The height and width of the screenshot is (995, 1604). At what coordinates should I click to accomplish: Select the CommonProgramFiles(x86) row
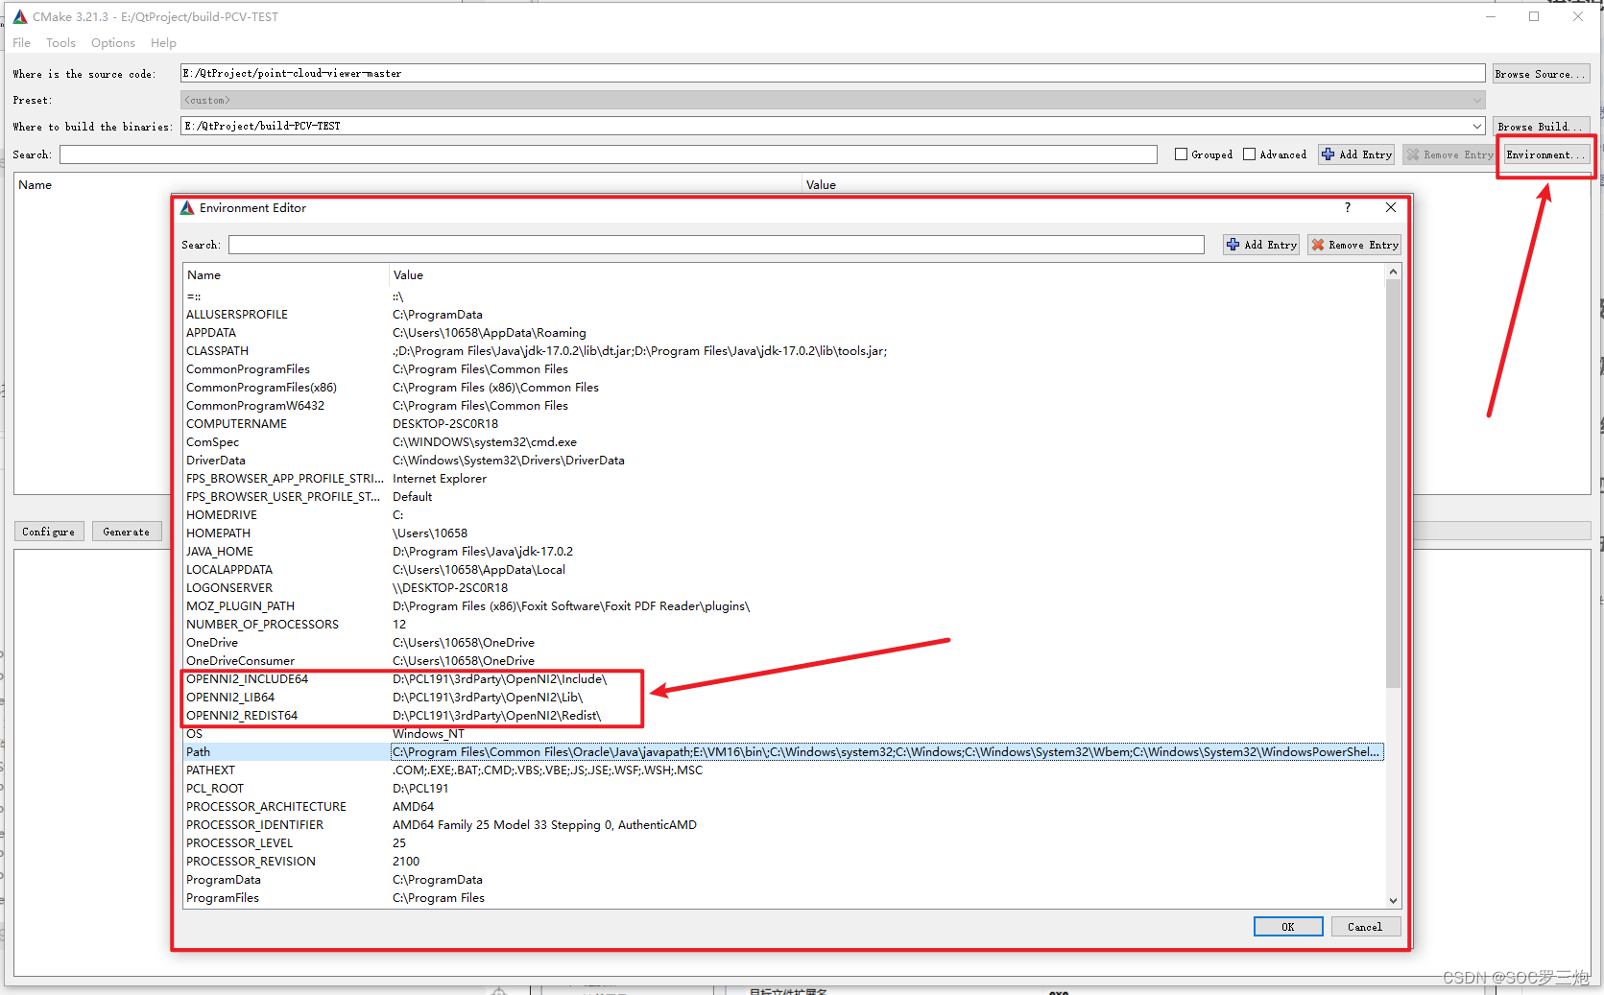tap(783, 388)
